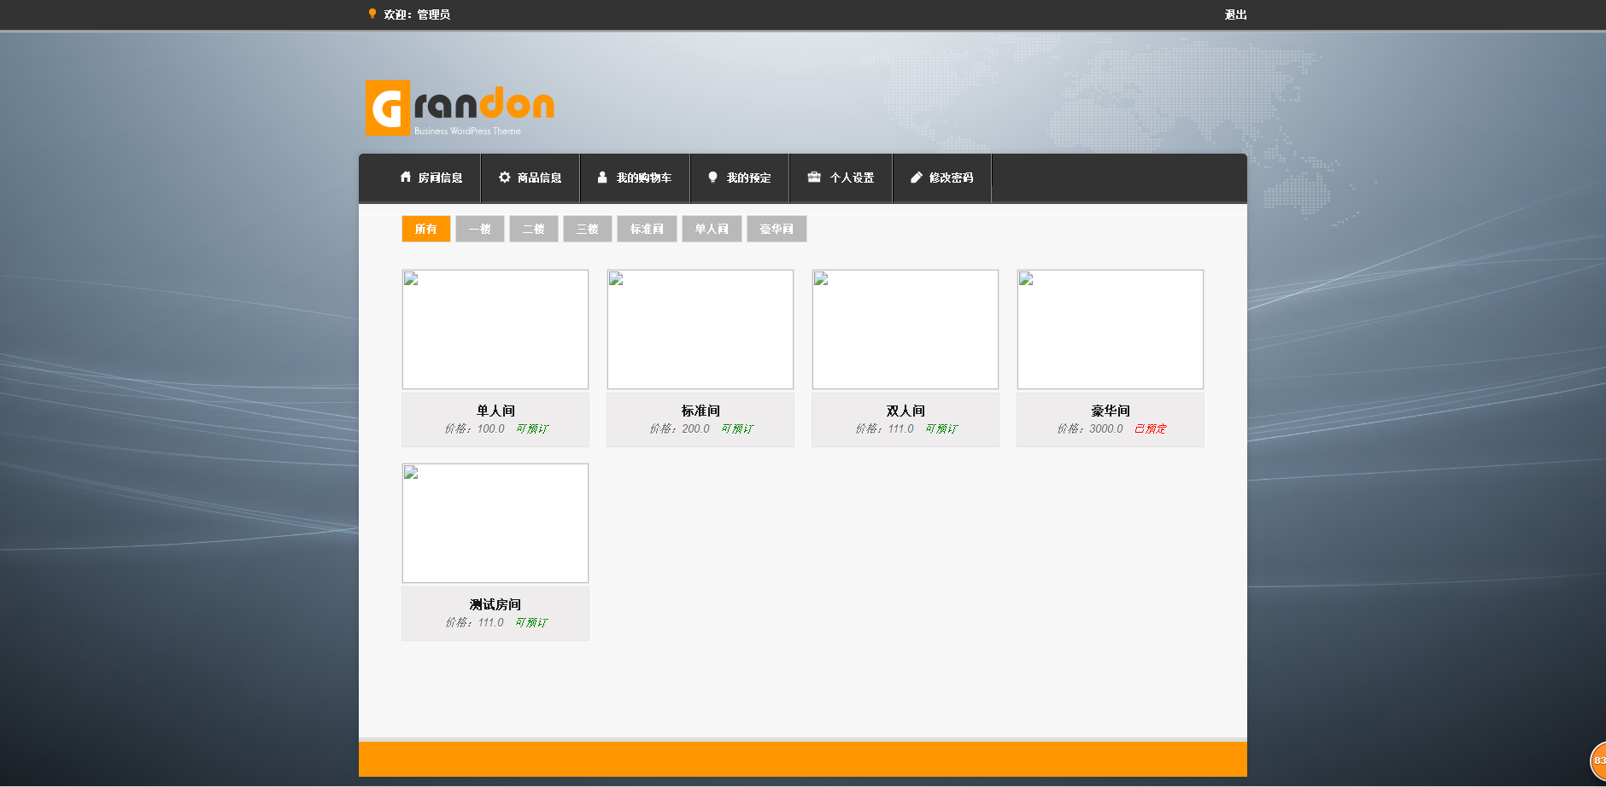
Task: Click the 价格 3000.0 text under 豪华间
Action: coord(1090,428)
